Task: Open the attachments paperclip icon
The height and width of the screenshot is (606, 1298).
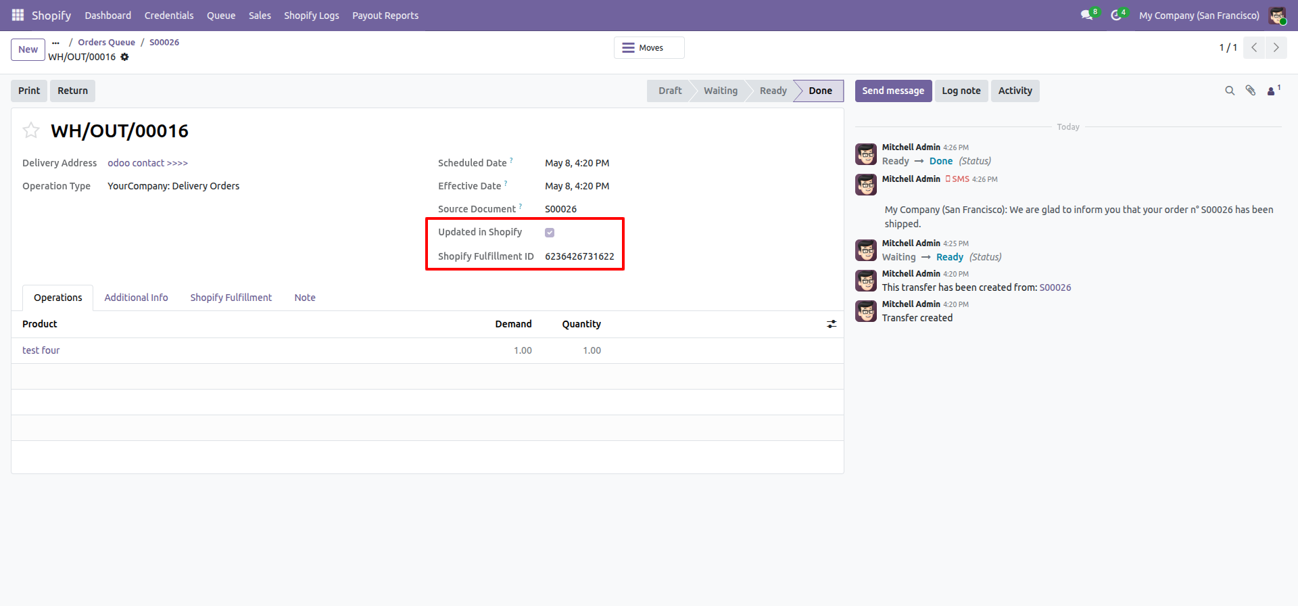Action: (1251, 91)
